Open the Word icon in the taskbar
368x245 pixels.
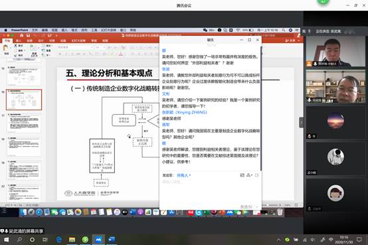112,240
